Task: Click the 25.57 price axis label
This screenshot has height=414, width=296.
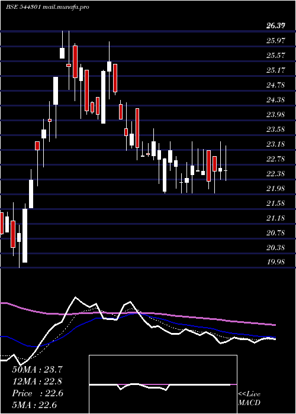Action: [x=275, y=56]
